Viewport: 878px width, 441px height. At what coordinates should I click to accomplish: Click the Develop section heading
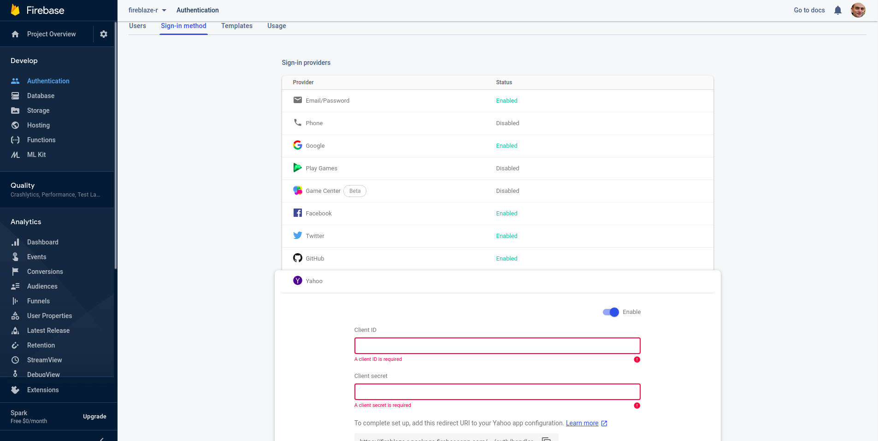[x=24, y=61]
